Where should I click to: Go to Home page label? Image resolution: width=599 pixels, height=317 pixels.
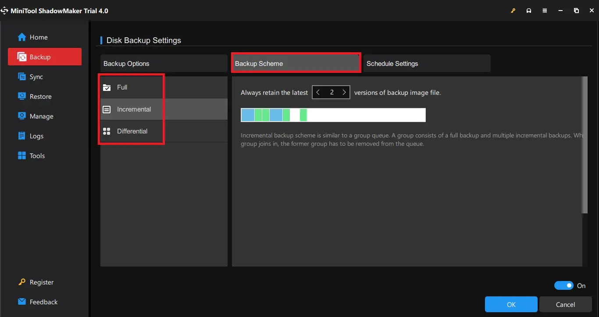point(39,37)
